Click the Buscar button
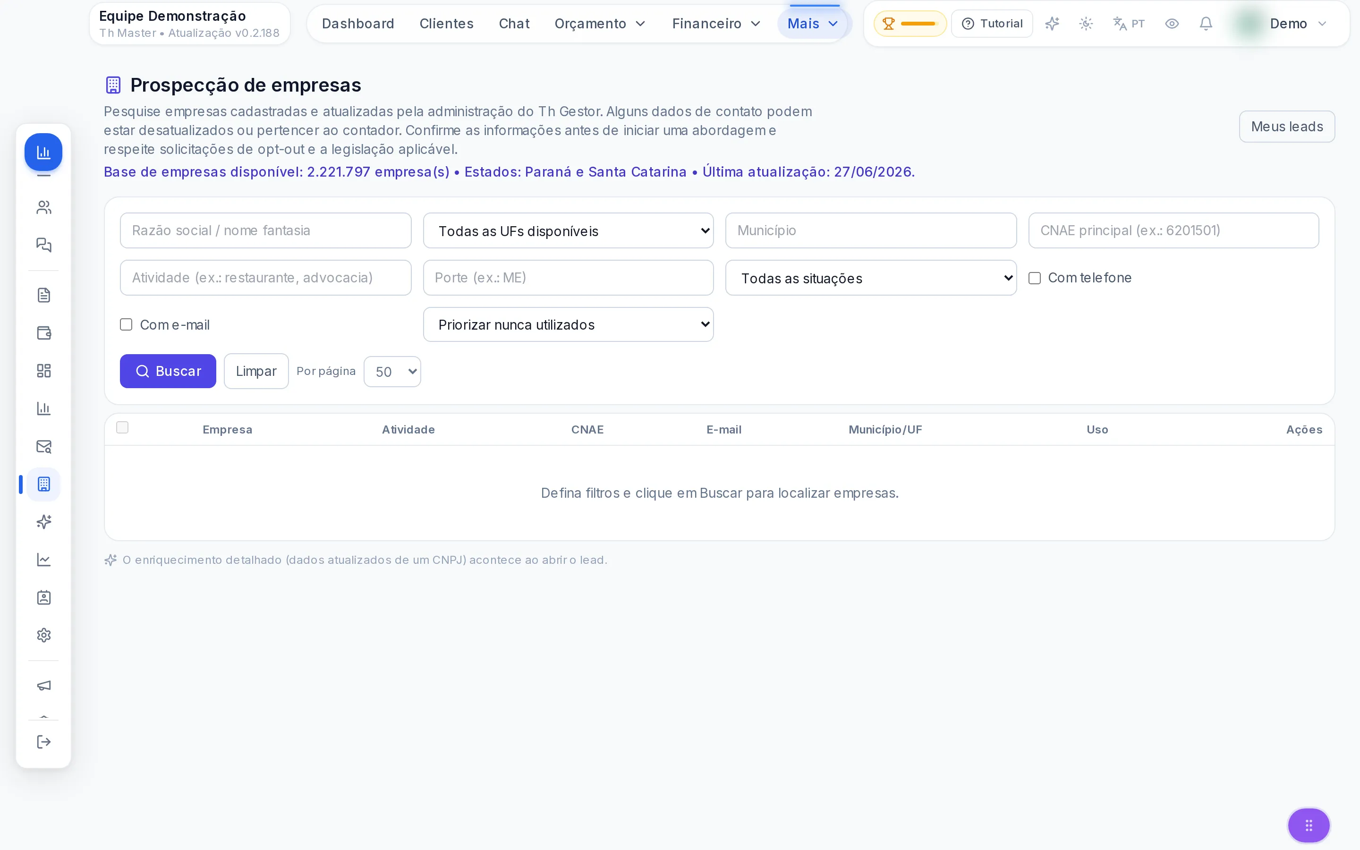This screenshot has width=1360, height=850. [168, 371]
